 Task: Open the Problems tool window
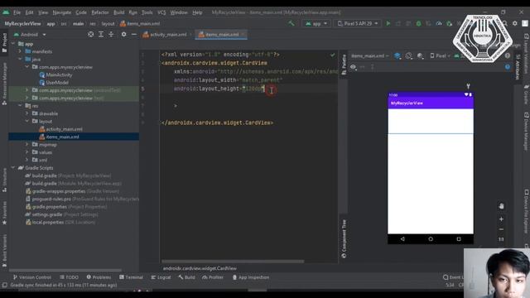tap(99, 277)
